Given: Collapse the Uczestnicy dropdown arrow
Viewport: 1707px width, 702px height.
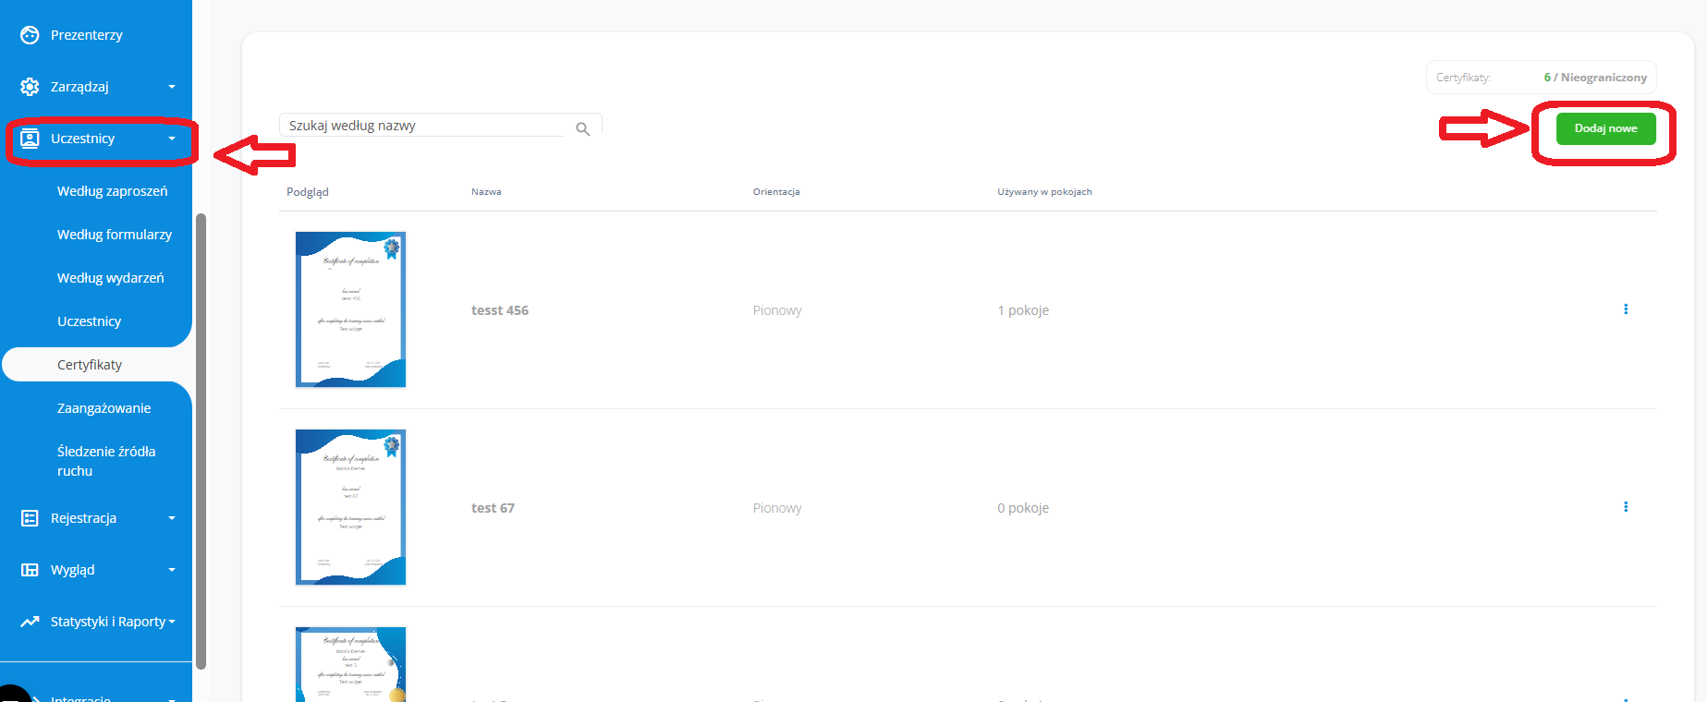Looking at the screenshot, I should pos(172,139).
